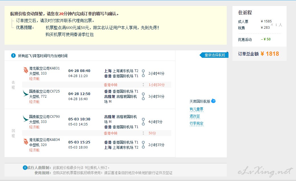Image resolution: width=296 pixels, height=181 pixels.
Task: Click the 去程 outbound section label
Action: click(x=13, y=85)
